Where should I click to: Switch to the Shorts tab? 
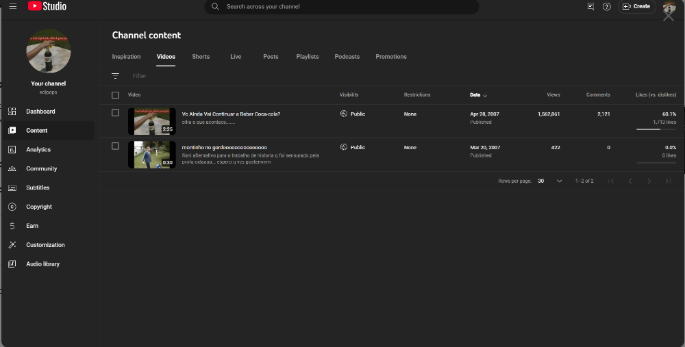pos(201,57)
